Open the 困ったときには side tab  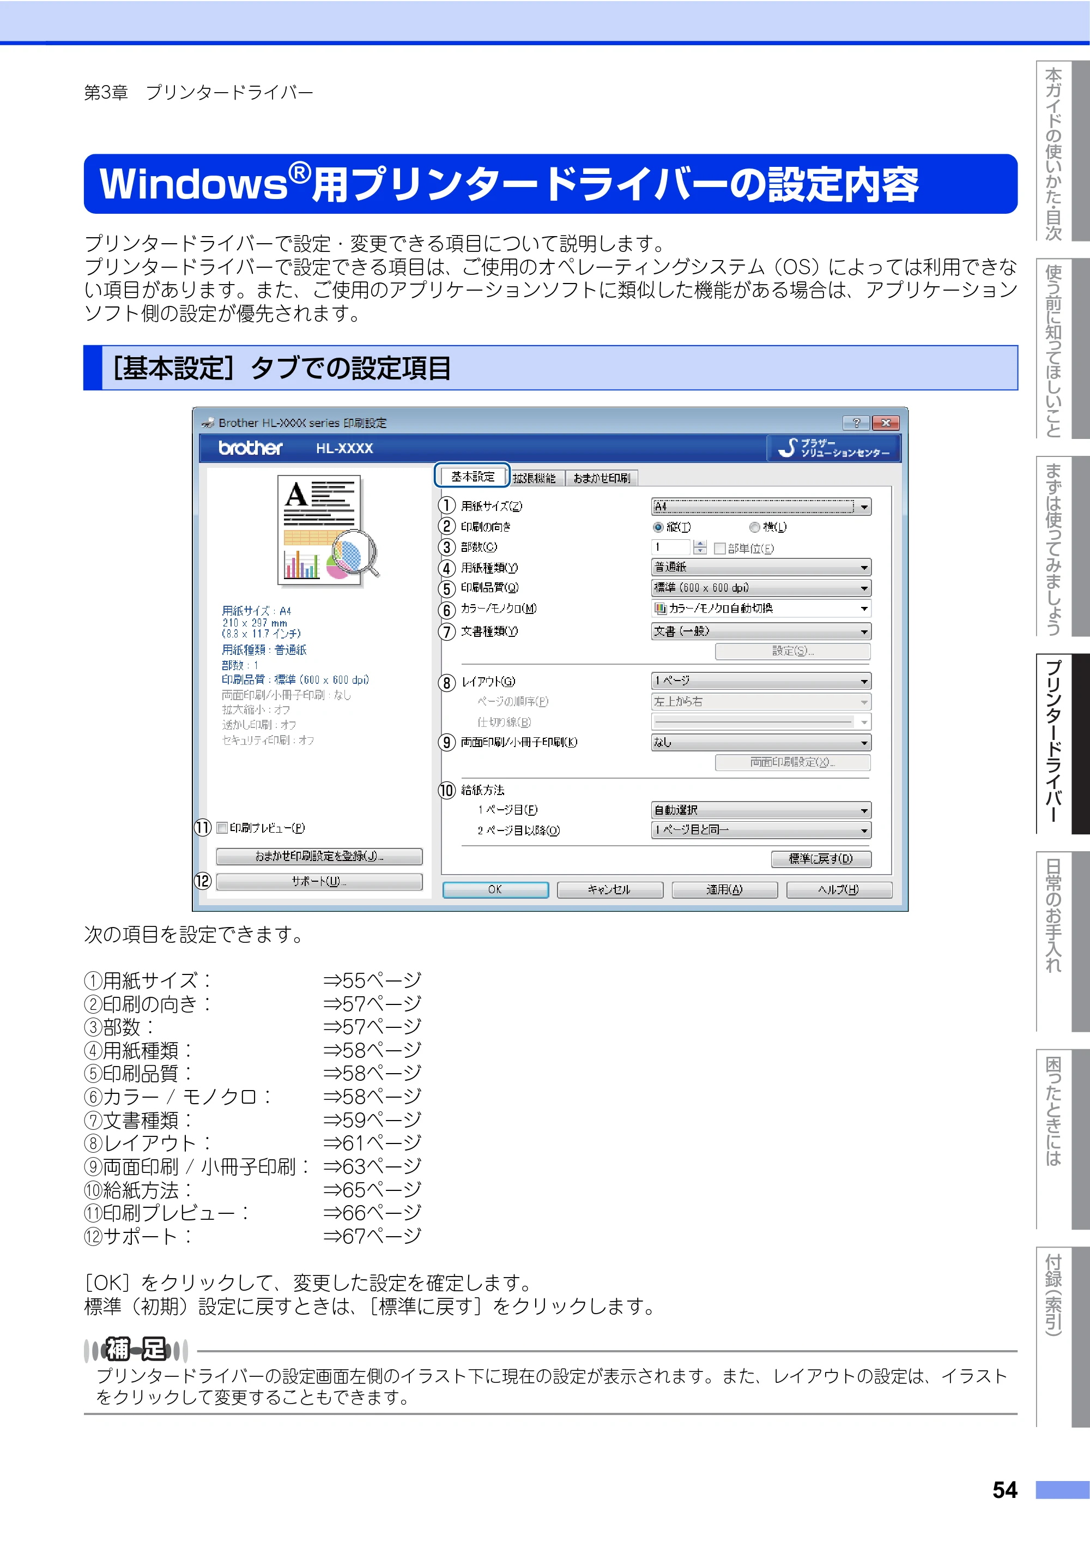[1063, 1139]
